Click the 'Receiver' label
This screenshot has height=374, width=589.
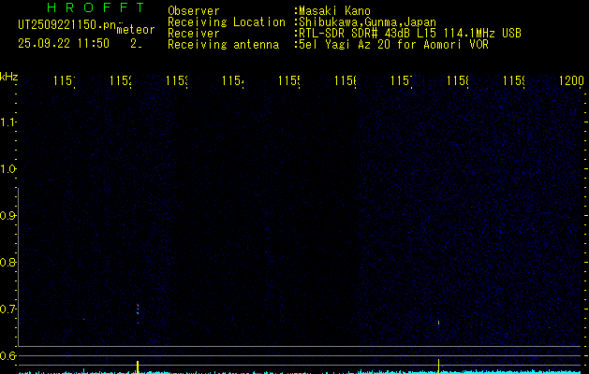click(194, 34)
